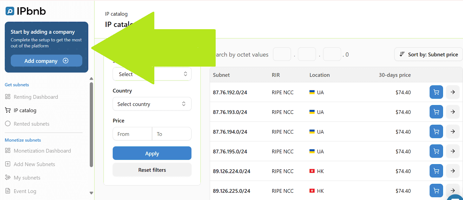463x200 pixels.
Task: Add 89.126.225.0/24 to cart
Action: coord(436,190)
